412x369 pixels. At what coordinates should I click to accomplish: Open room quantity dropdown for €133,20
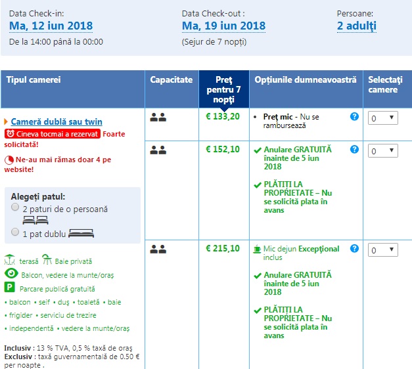[x=382, y=118]
